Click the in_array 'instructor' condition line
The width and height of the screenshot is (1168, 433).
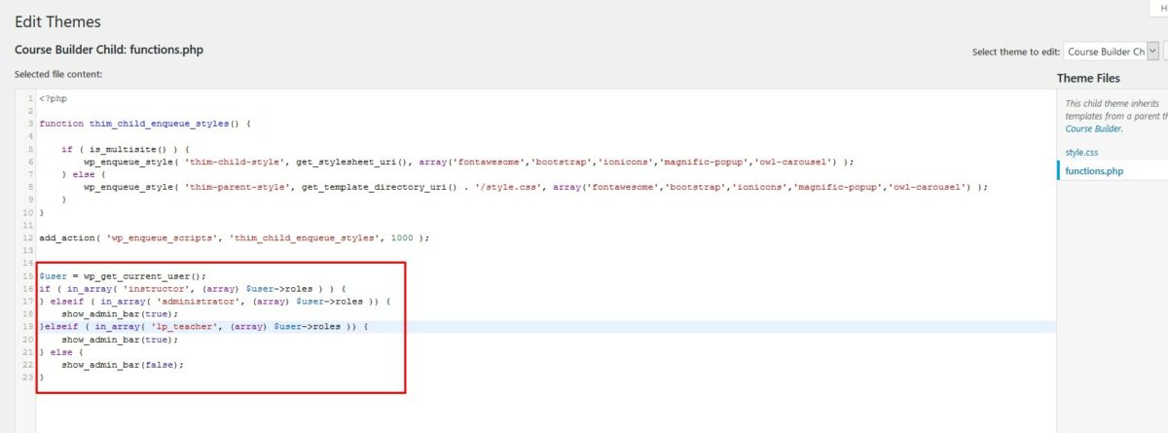coord(191,289)
